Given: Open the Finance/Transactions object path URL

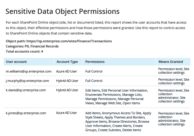Looking at the screenshot, I should (x=69, y=41).
